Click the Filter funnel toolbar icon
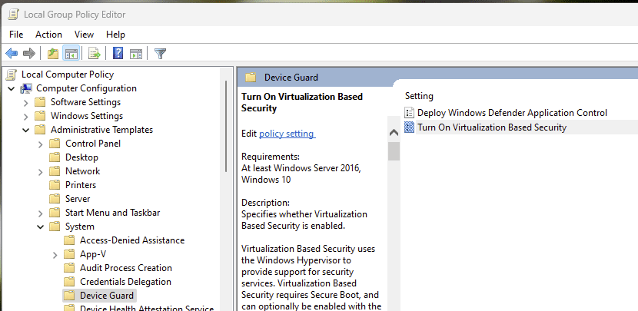The height and width of the screenshot is (311, 638). [160, 53]
